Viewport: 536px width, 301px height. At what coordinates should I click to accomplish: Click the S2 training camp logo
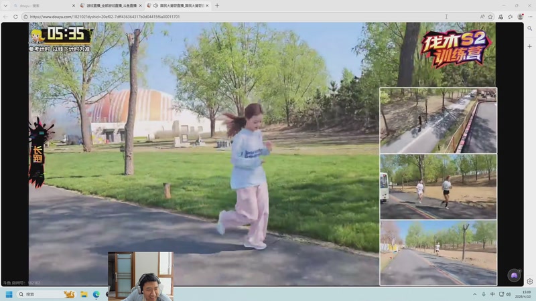tap(456, 49)
